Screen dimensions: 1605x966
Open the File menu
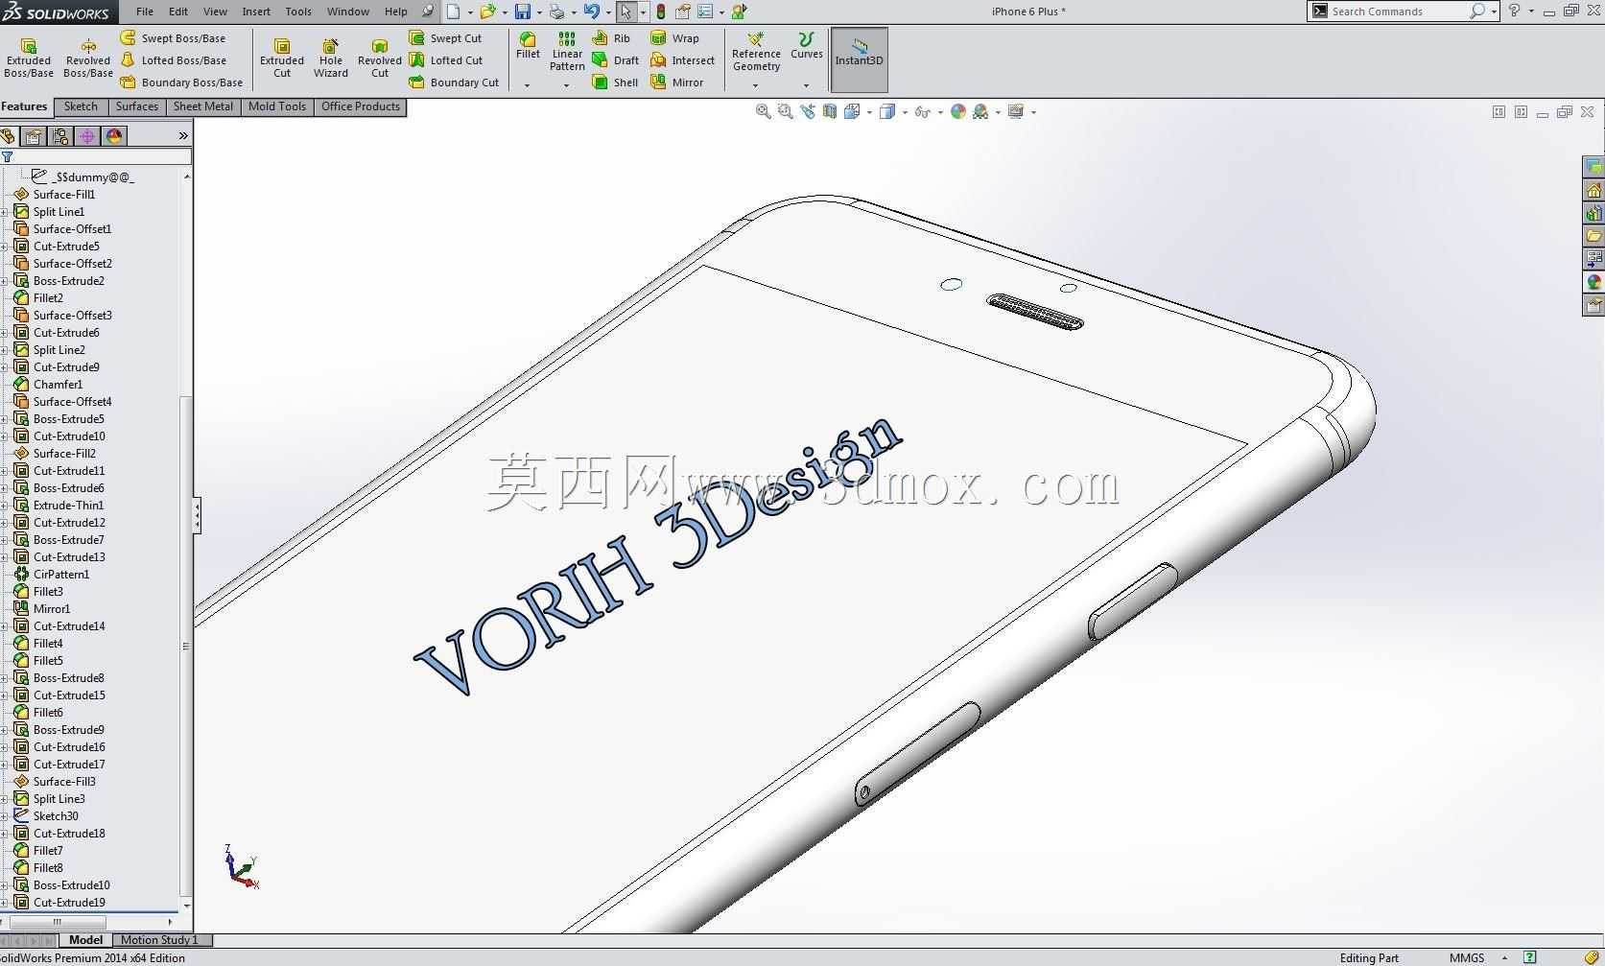(145, 12)
